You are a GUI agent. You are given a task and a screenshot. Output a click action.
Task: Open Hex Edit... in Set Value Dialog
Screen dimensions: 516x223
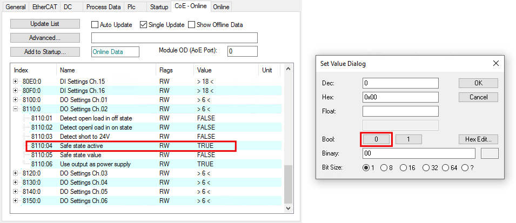[x=479, y=139]
